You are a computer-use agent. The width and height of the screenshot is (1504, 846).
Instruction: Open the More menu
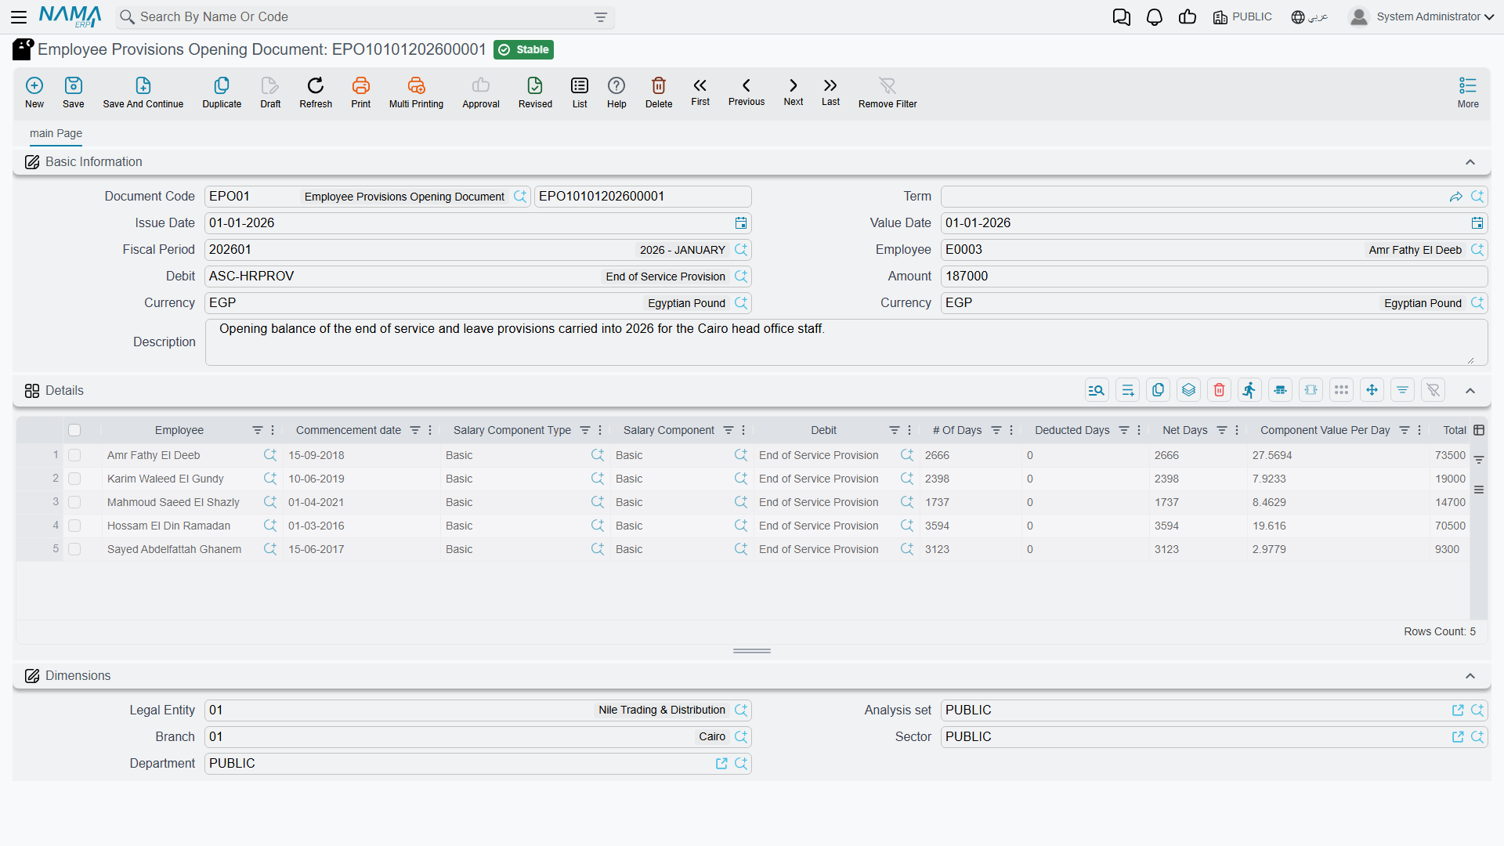click(1468, 92)
